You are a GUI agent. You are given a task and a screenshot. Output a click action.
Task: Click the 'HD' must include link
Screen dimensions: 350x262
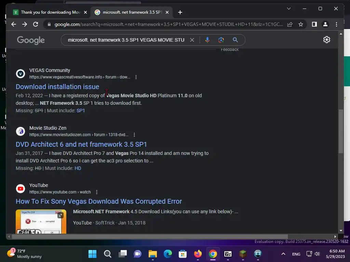(x=78, y=168)
